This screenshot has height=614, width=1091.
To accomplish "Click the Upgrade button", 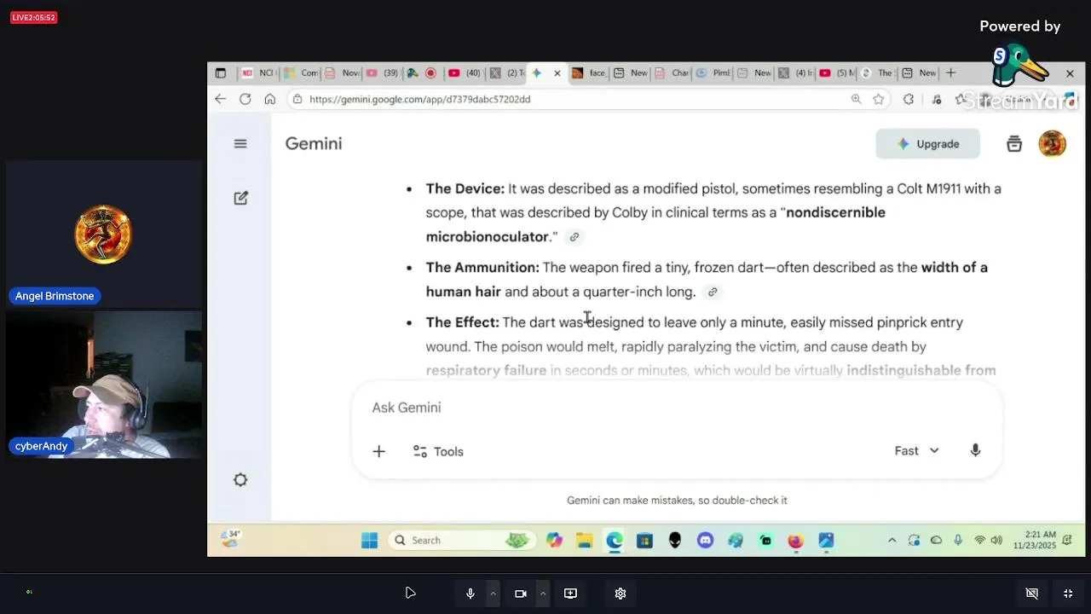I will [927, 144].
